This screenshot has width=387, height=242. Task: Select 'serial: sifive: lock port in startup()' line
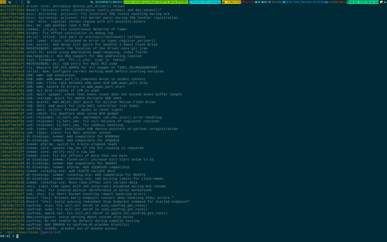point(73,37)
